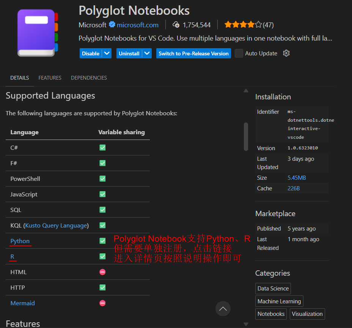Click the Variable sharing column header
The width and height of the screenshot is (352, 328).
tap(121, 132)
